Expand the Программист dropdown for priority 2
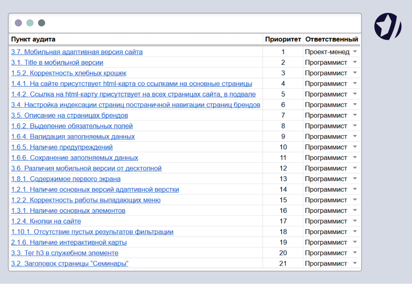The width and height of the screenshot is (412, 284). click(x=355, y=62)
